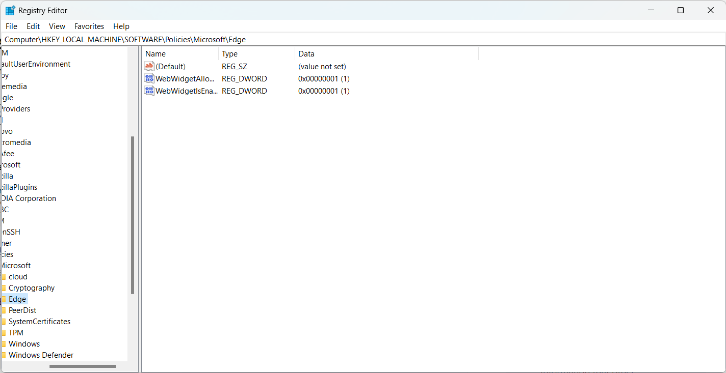This screenshot has height=373, width=726.
Task: Open the View menu
Action: (57, 26)
